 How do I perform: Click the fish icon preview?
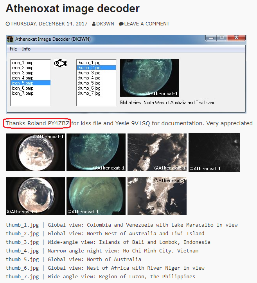click(60, 63)
